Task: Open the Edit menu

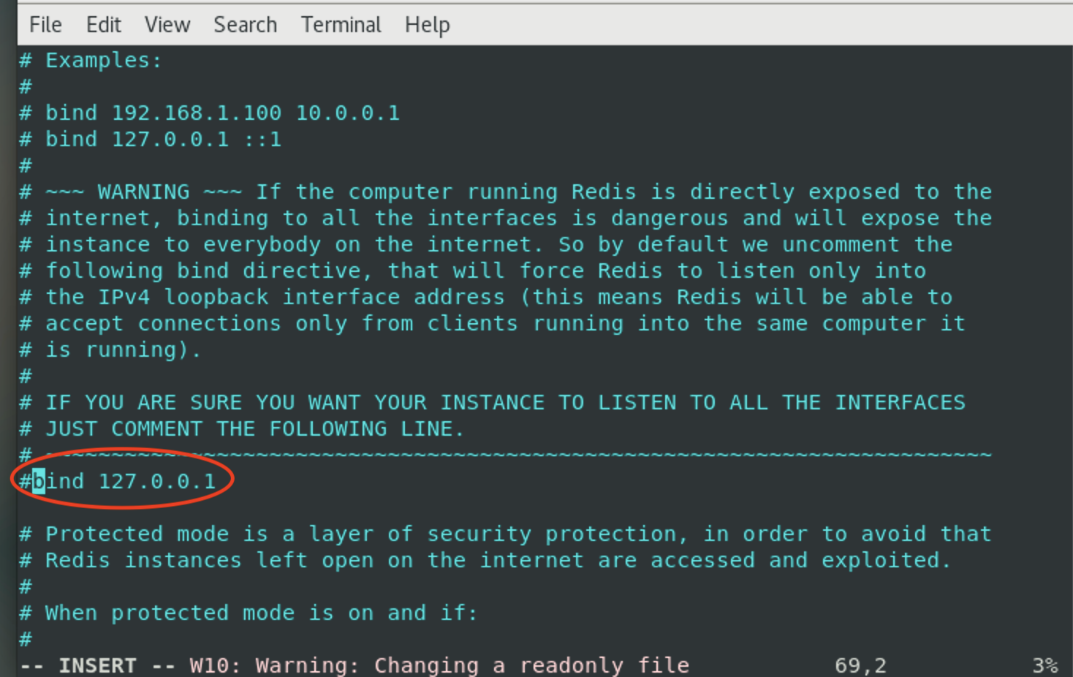Action: coord(104,25)
